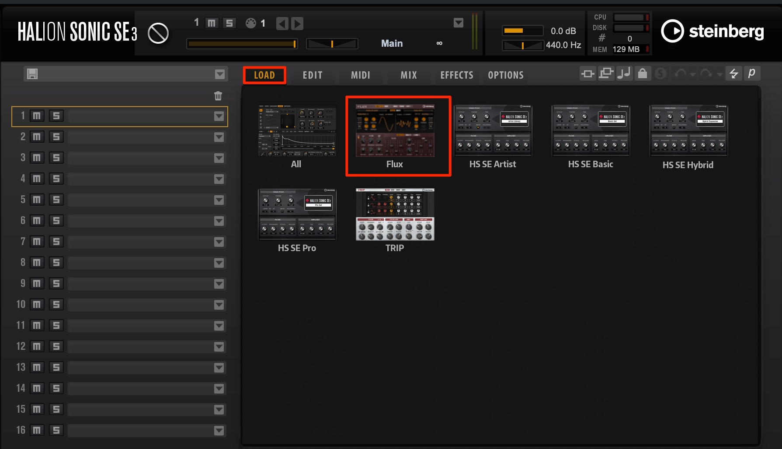Viewport: 782px width, 449px height.
Task: Switch to the EDIT tab
Action: coord(313,75)
